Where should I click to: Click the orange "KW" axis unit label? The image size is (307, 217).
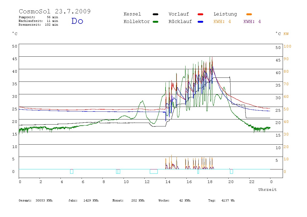point(286,34)
